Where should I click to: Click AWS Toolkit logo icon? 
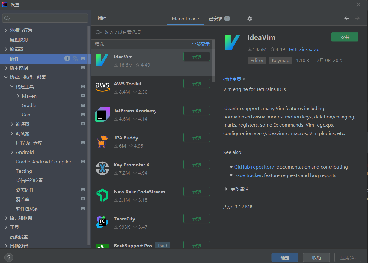pyautogui.click(x=102, y=88)
